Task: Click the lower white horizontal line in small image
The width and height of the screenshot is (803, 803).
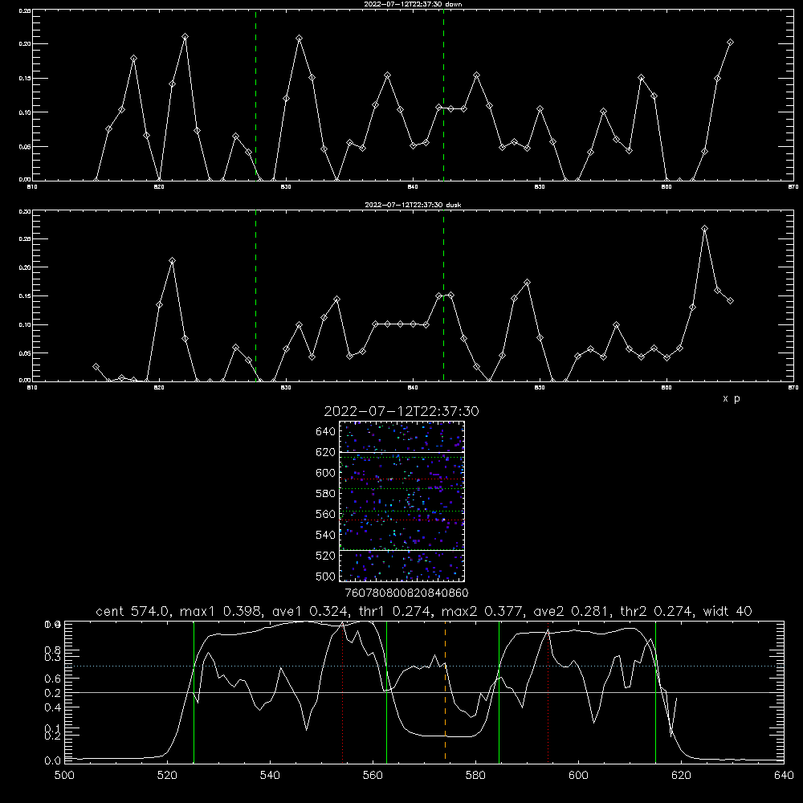Action: [402, 550]
